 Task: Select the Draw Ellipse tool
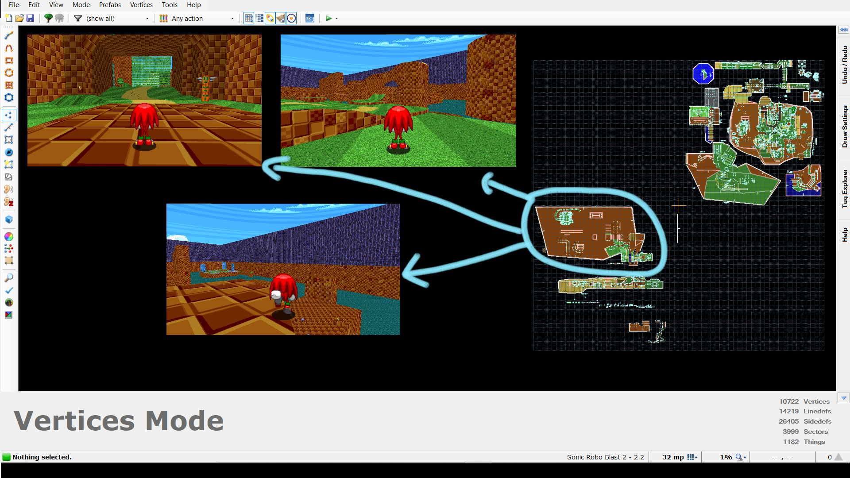(9, 73)
